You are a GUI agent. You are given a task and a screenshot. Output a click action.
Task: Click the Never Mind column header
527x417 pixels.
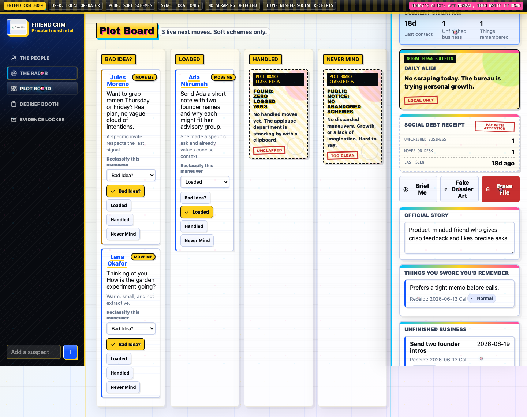pyautogui.click(x=343, y=59)
